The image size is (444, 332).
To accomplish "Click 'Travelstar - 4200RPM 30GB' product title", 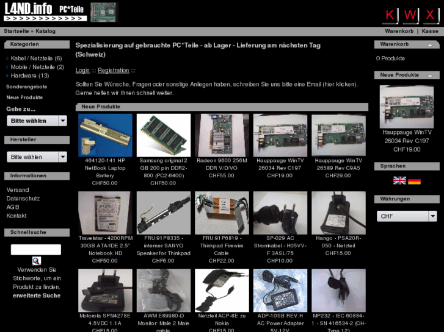I will 105,245.
